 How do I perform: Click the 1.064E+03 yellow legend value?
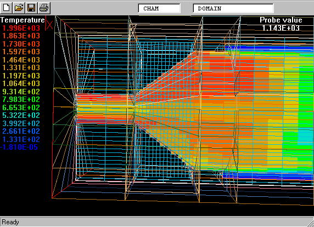click(21, 83)
